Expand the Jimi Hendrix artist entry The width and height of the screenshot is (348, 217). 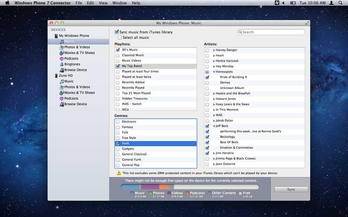[214, 153]
